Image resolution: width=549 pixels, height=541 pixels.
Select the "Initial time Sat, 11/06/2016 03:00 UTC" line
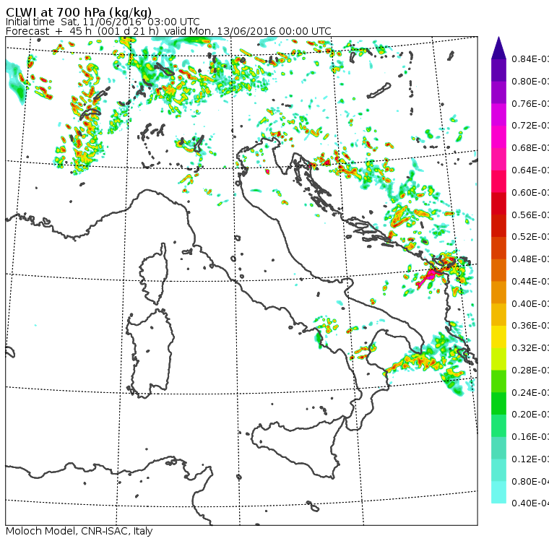[x=103, y=22]
